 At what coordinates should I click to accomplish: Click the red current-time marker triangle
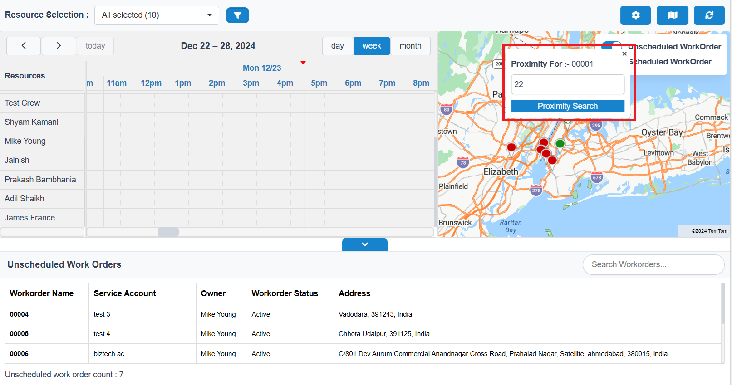click(x=303, y=63)
